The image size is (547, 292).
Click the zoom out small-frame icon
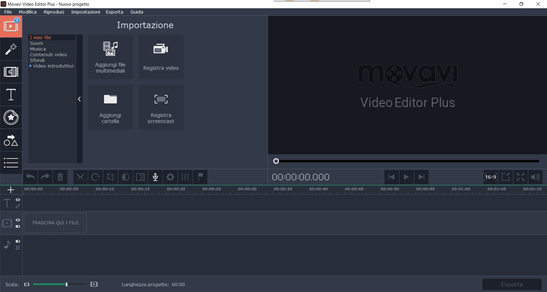27,284
